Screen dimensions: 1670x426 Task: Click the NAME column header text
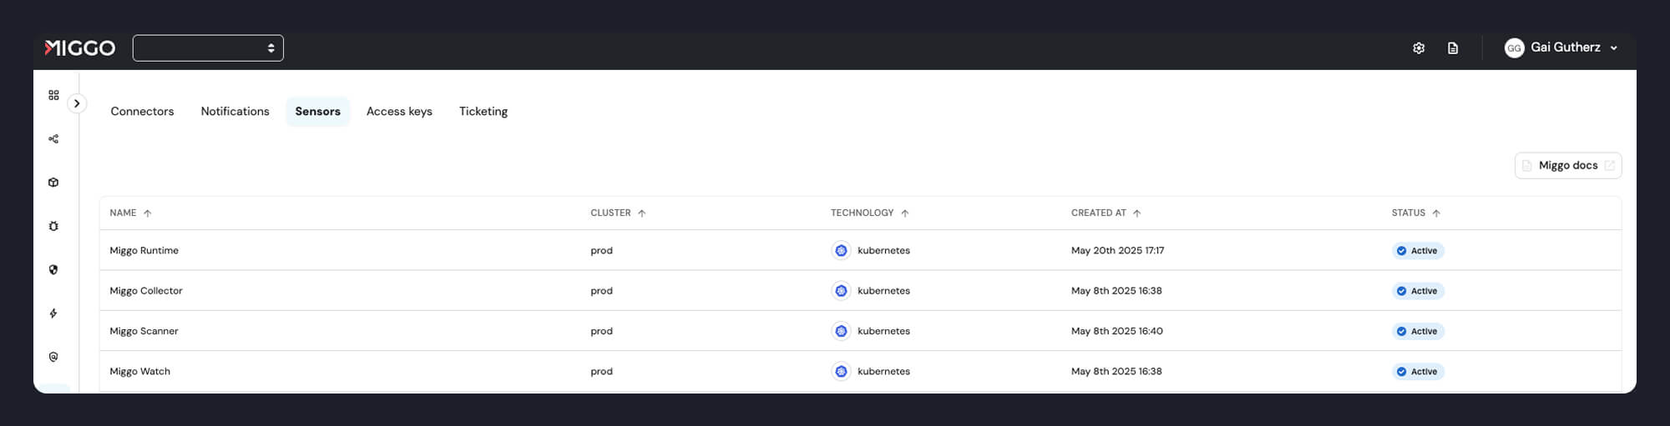pyautogui.click(x=123, y=213)
